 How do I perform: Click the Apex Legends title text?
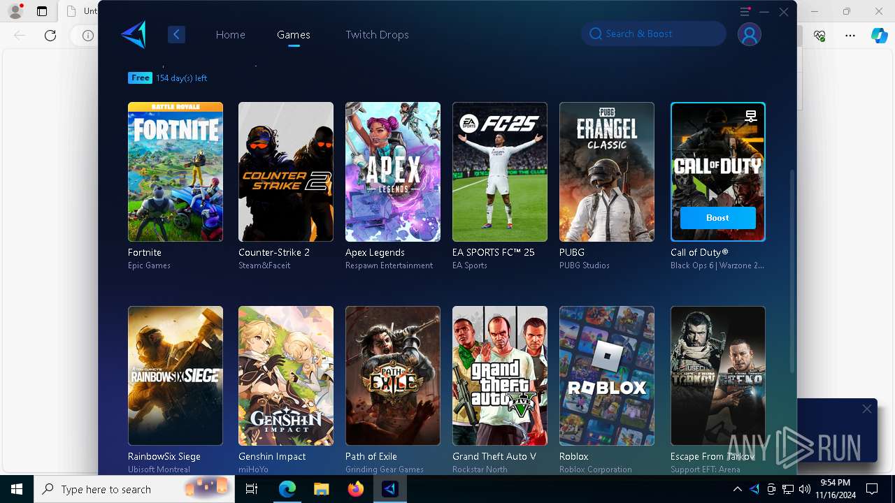point(375,252)
